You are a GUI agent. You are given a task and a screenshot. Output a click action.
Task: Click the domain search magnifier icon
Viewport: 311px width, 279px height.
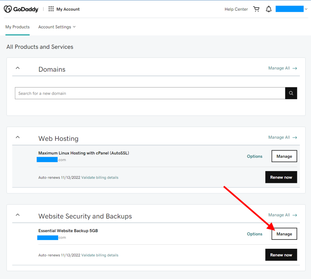291,93
